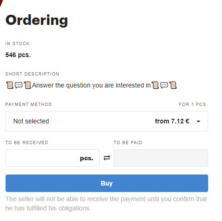Click the dark red corner logo shape
The height and width of the screenshot is (221, 222).
(x=1, y=3)
